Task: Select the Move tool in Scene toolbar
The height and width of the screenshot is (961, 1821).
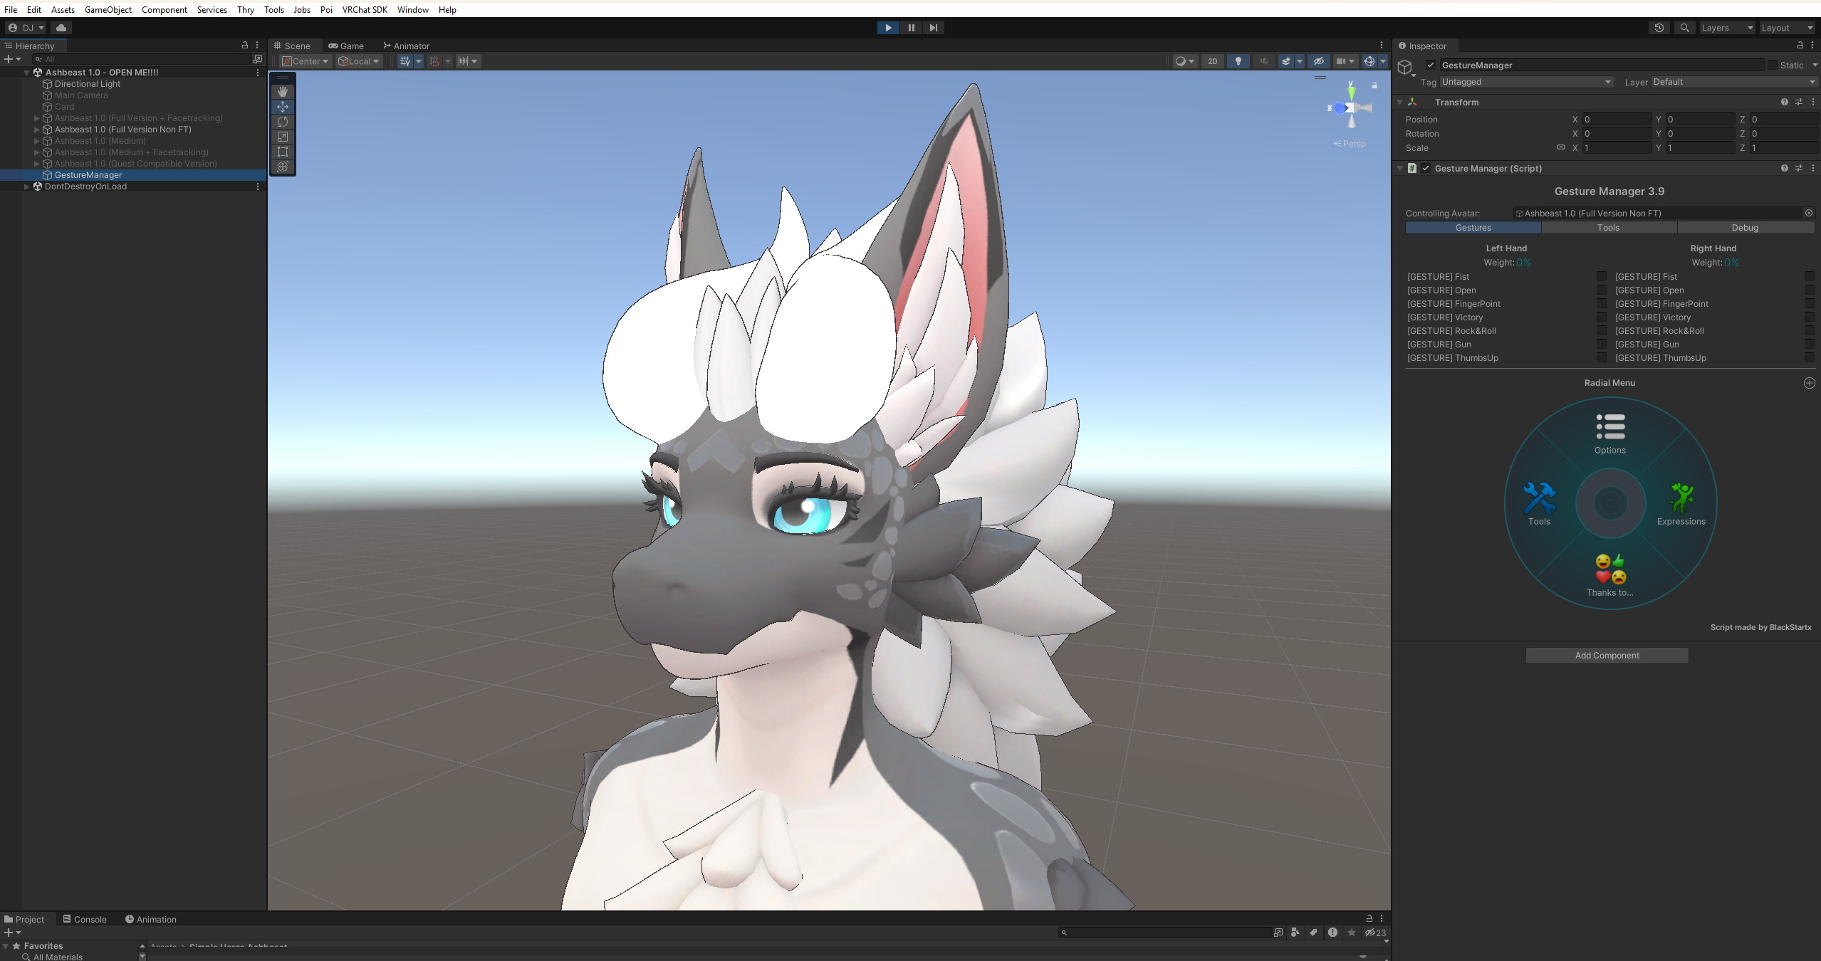Action: tap(283, 107)
